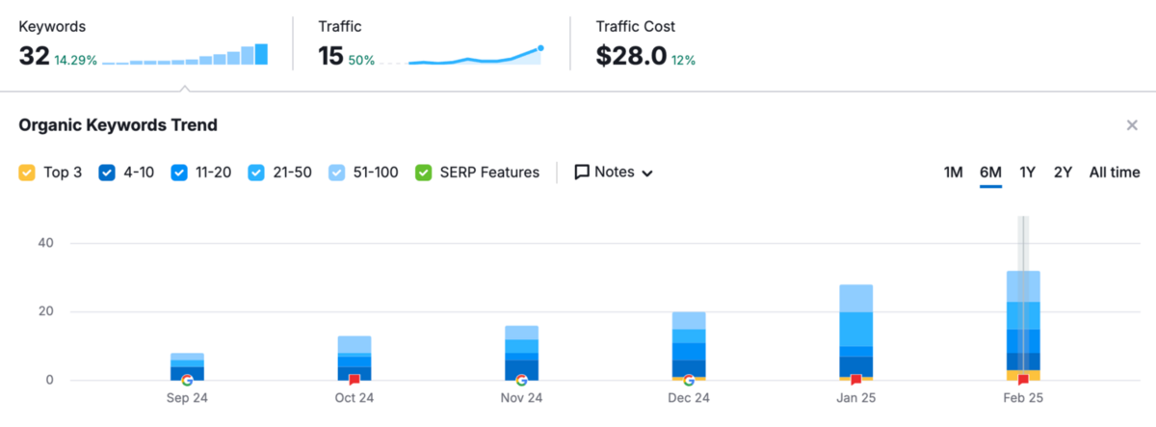
Task: Click the red note flag under Jan 25
Action: 855,380
